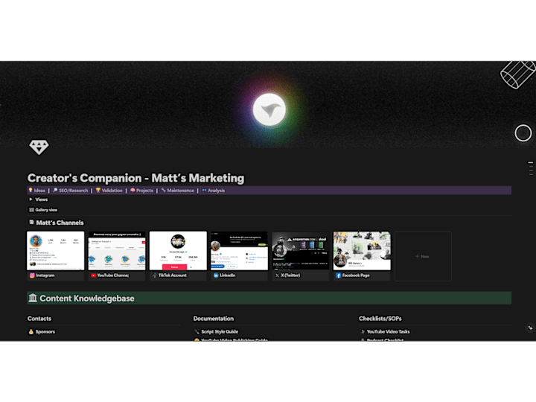Click the Maintenance wrench icon
The width and height of the screenshot is (536, 402).
coord(163,190)
